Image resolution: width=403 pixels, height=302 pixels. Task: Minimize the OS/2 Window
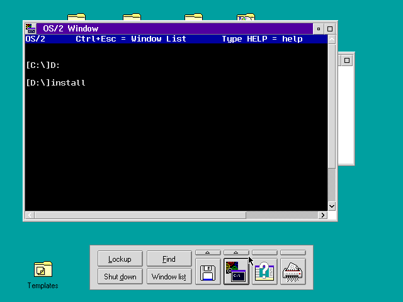(x=319, y=29)
